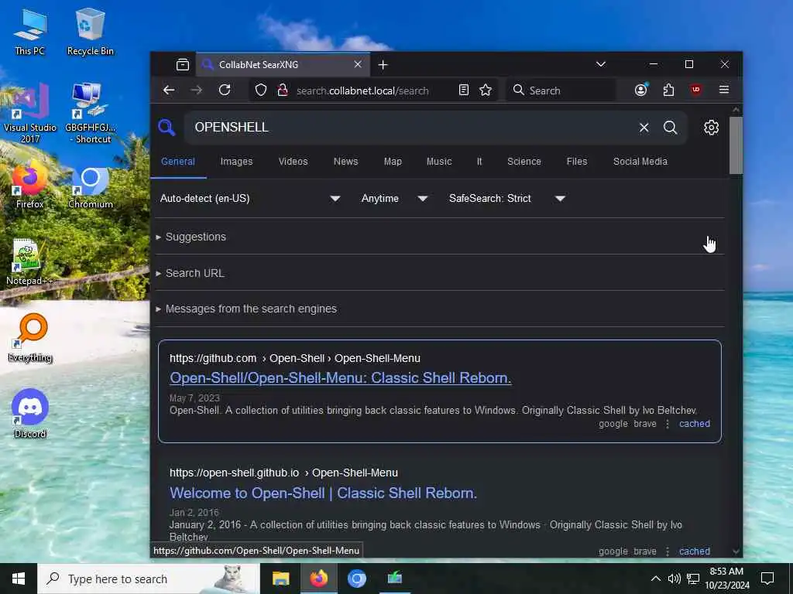The width and height of the screenshot is (793, 594).
Task: Go back with the browser back arrow
Action: (169, 90)
